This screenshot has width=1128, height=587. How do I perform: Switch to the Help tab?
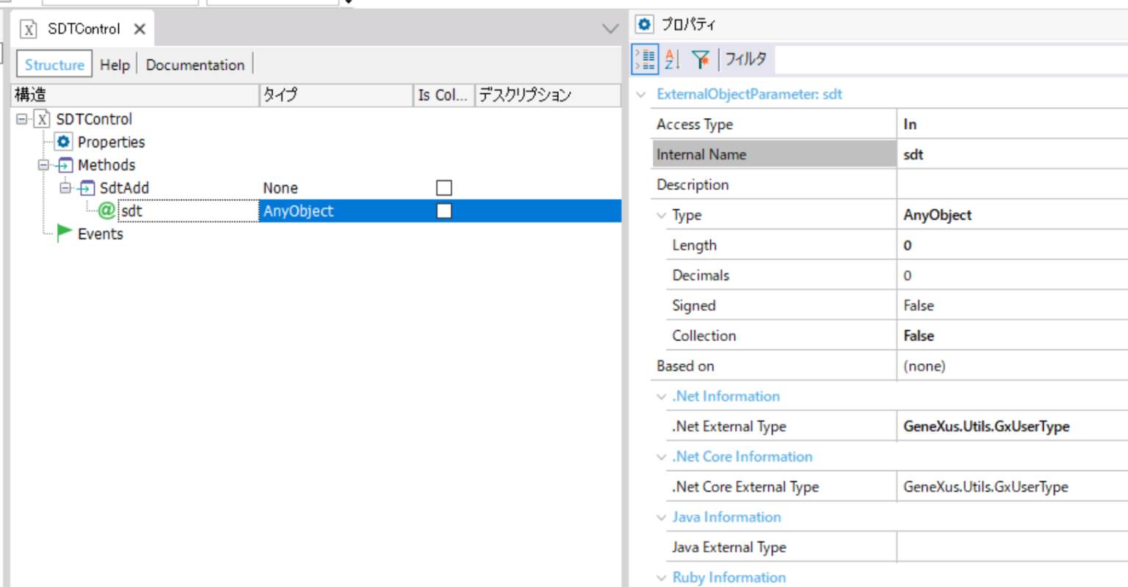pyautogui.click(x=115, y=65)
